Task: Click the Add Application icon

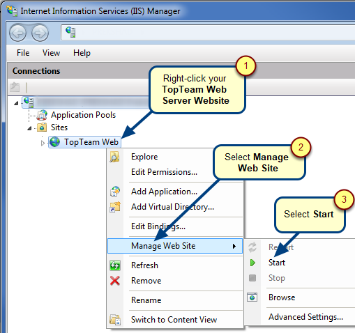Action: (115, 192)
